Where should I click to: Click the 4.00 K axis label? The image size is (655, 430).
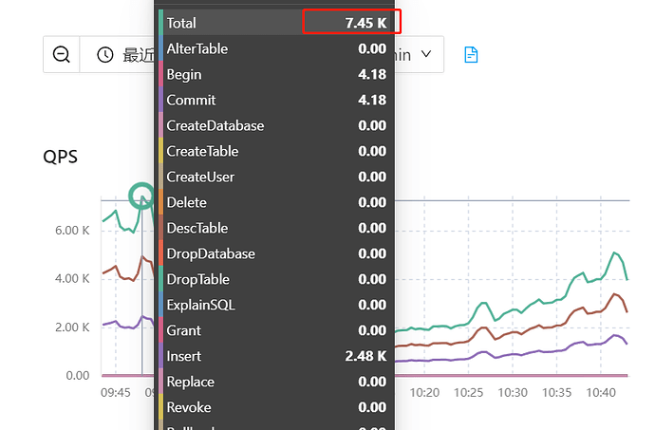pyautogui.click(x=72, y=278)
